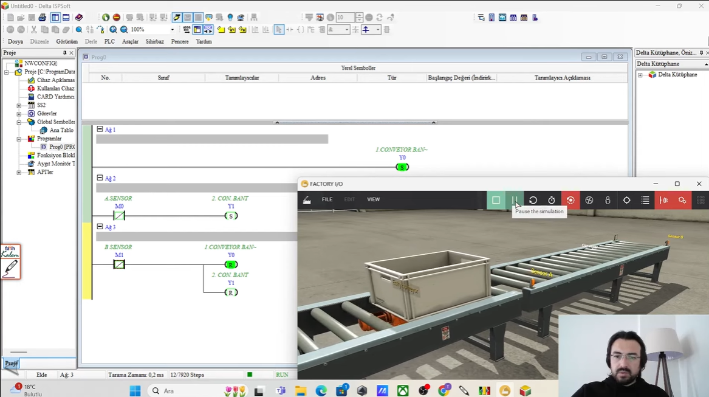Image resolution: width=709 pixels, height=397 pixels.
Task: Click the M1 contact in Ağ 3
Action: [119, 264]
